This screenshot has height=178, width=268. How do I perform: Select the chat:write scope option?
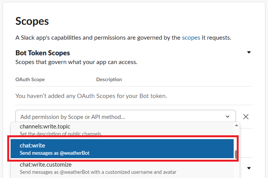click(122, 149)
